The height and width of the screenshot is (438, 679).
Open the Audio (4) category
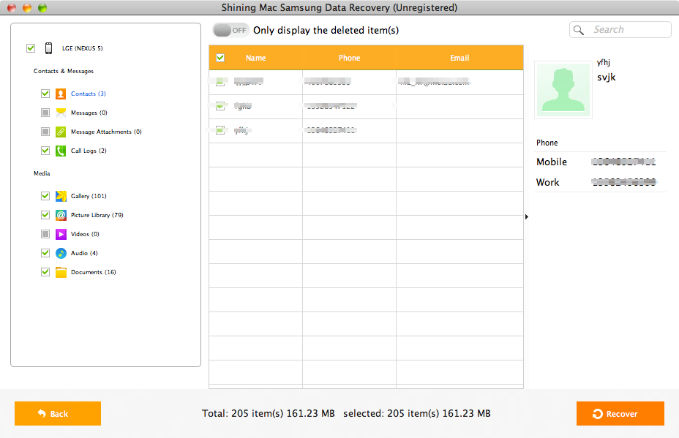point(84,253)
